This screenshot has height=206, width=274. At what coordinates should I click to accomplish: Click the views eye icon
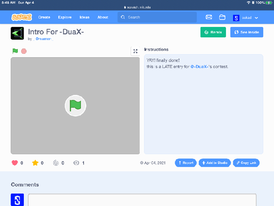pos(76,163)
